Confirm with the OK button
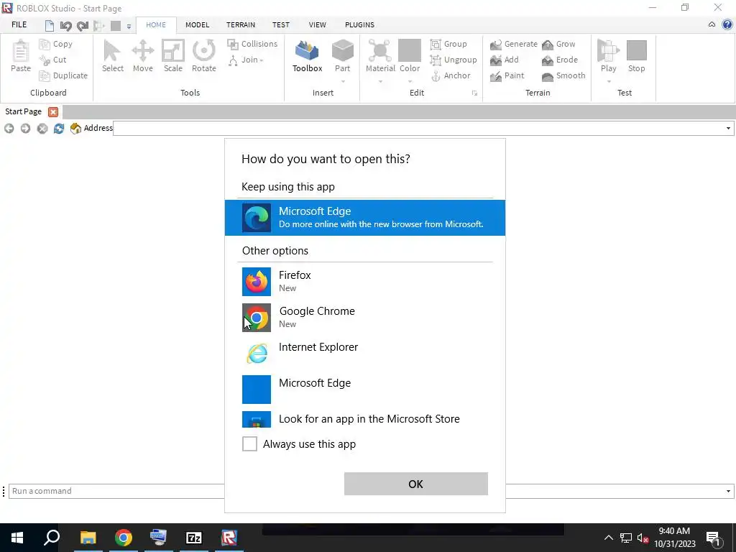This screenshot has width=736, height=552. click(x=416, y=484)
